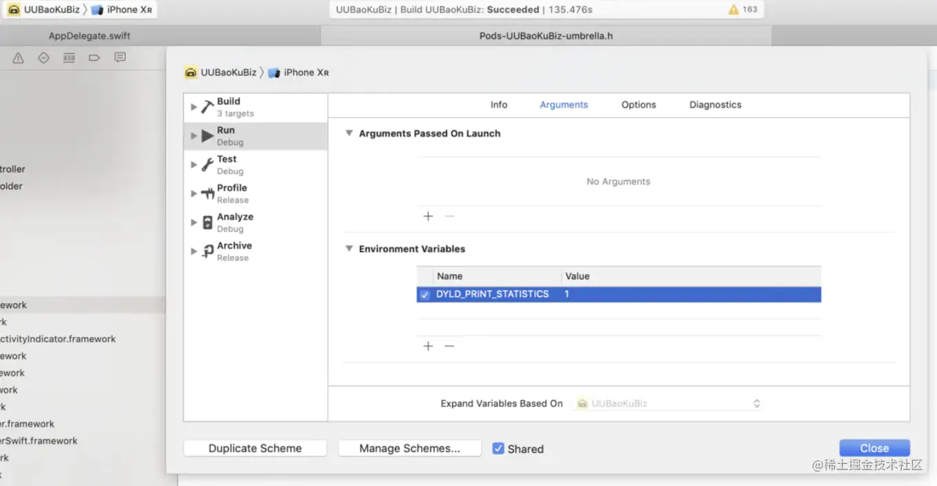937x486 pixels.
Task: Open the Expand Variables Based On dropdown
Action: point(669,404)
